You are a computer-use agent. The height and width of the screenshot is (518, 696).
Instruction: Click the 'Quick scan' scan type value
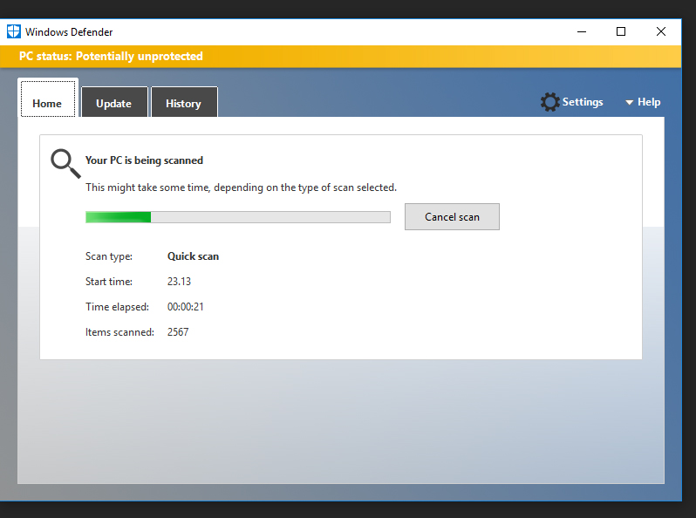tap(193, 256)
